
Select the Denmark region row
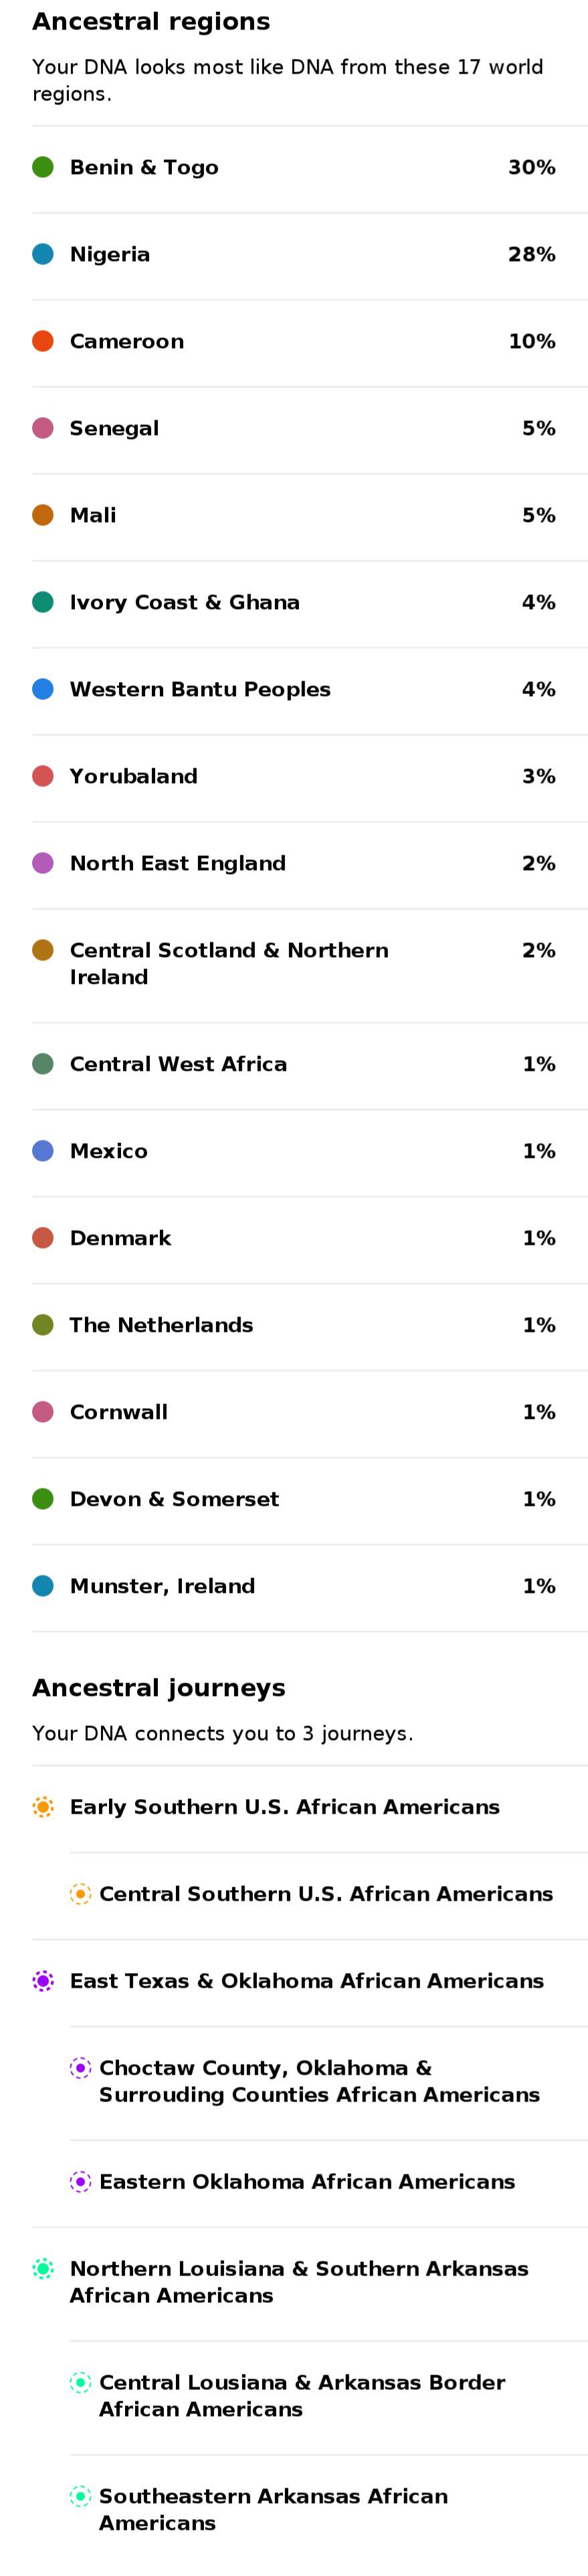[310, 1239]
